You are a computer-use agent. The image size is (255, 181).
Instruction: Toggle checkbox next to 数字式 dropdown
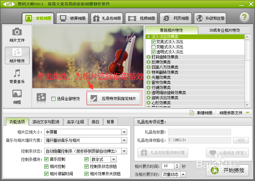point(86,159)
